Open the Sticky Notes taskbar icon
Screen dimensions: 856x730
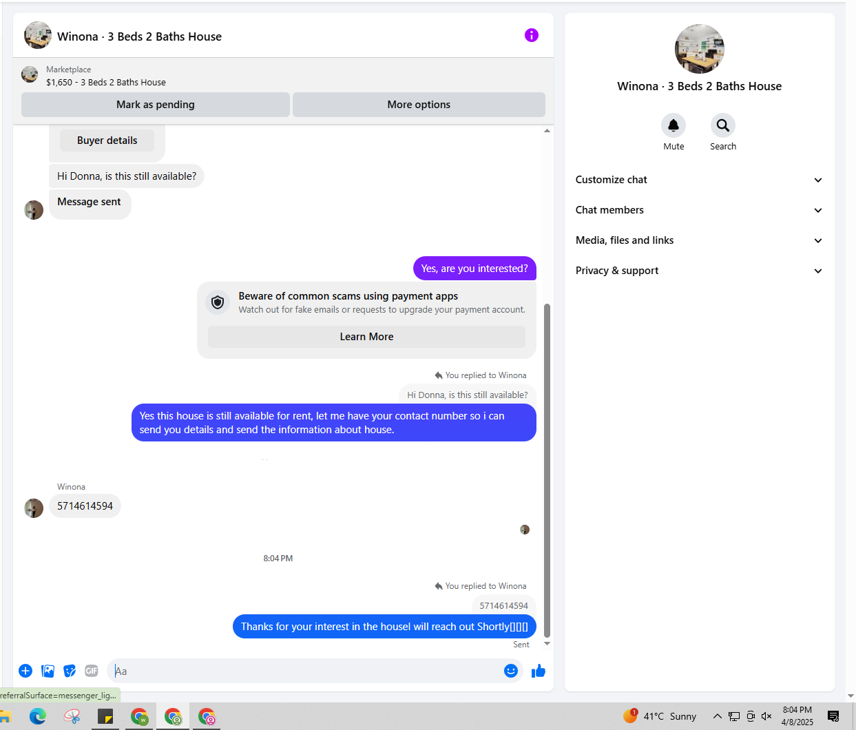point(105,716)
